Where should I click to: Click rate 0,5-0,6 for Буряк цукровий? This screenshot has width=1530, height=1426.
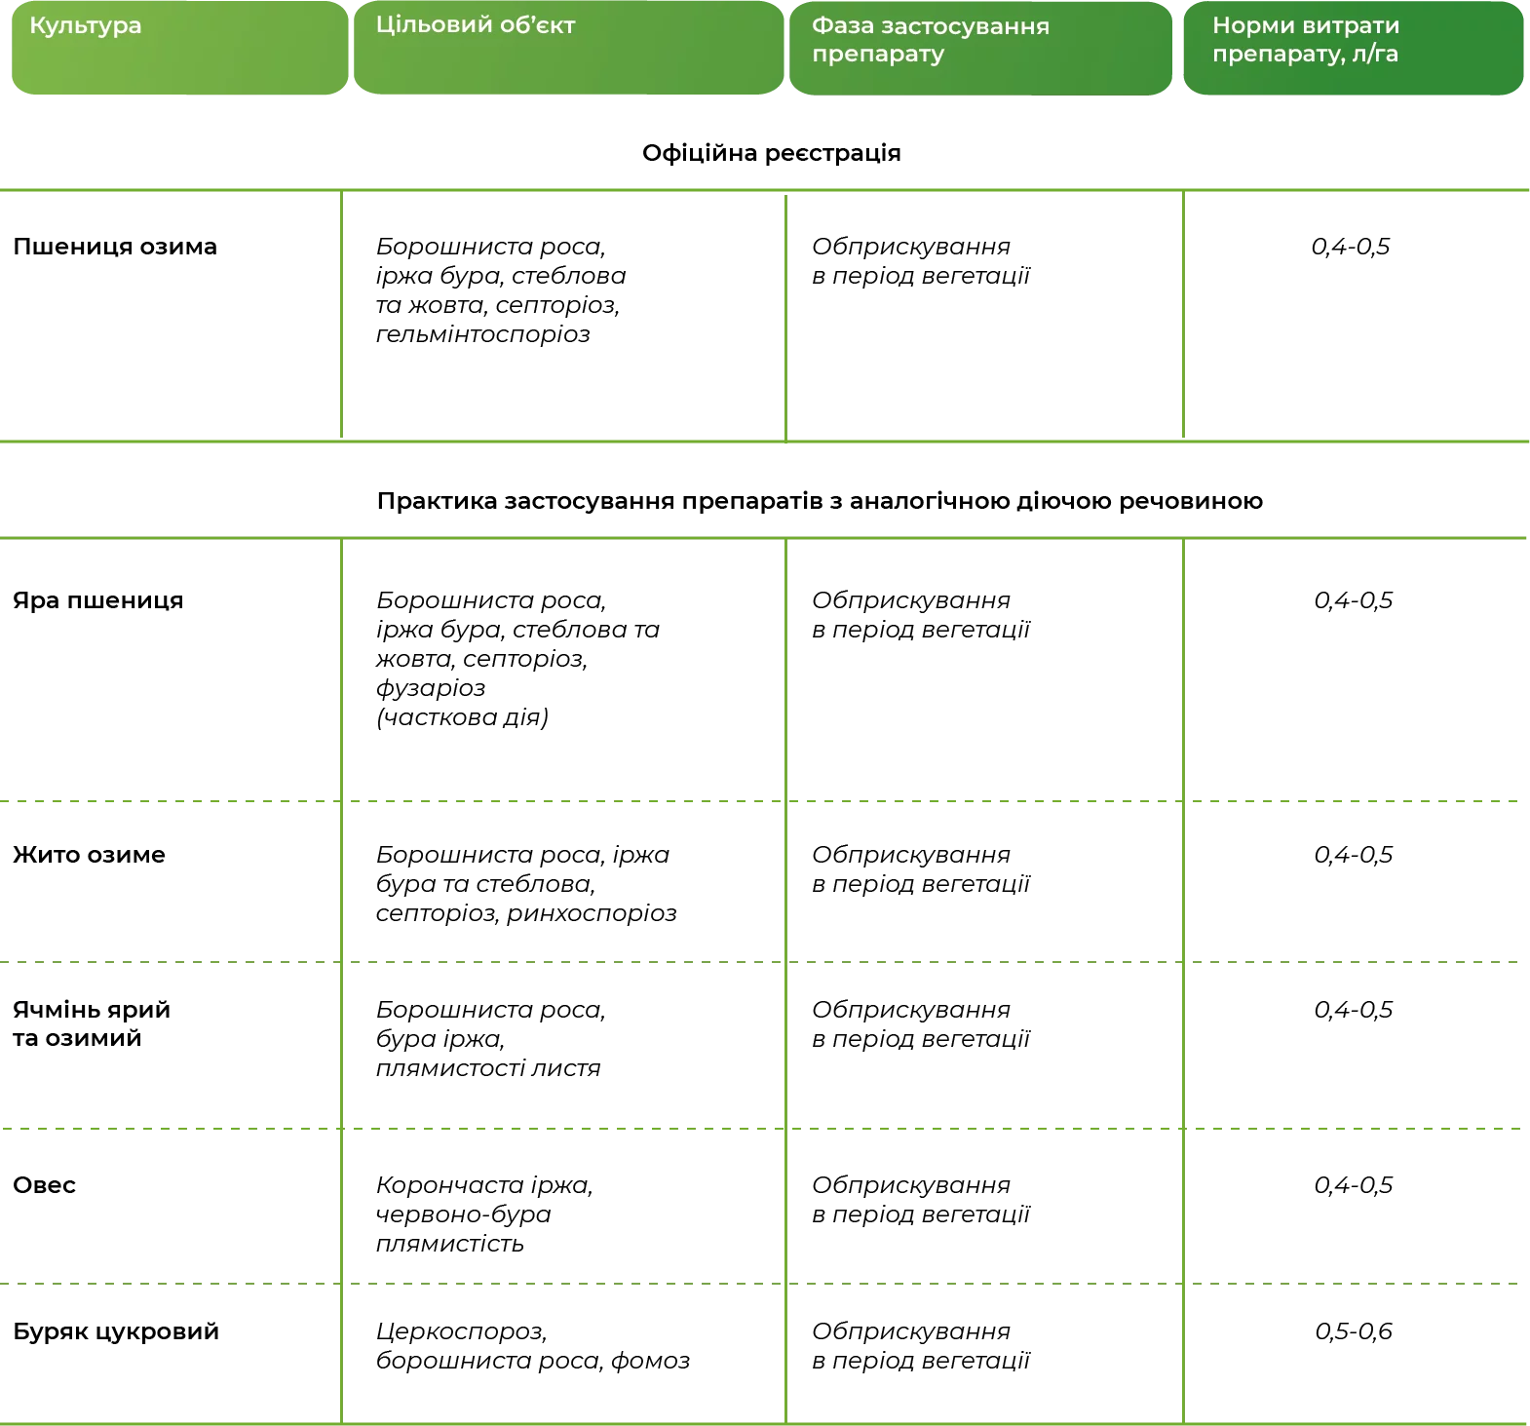click(1354, 1331)
